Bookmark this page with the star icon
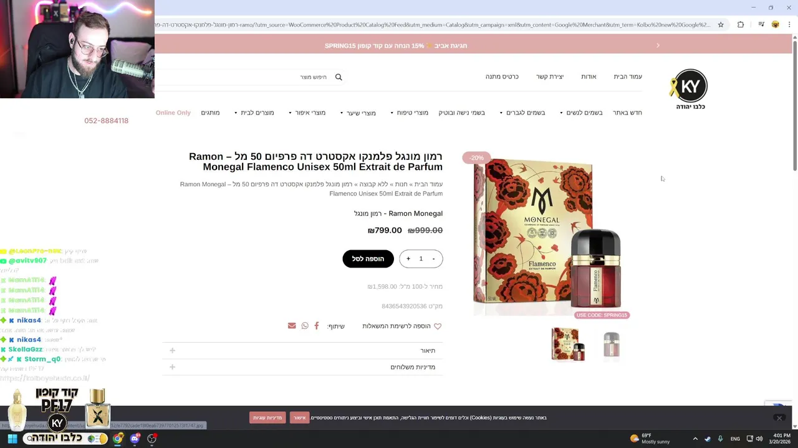The width and height of the screenshot is (798, 448). pyautogui.click(x=721, y=25)
